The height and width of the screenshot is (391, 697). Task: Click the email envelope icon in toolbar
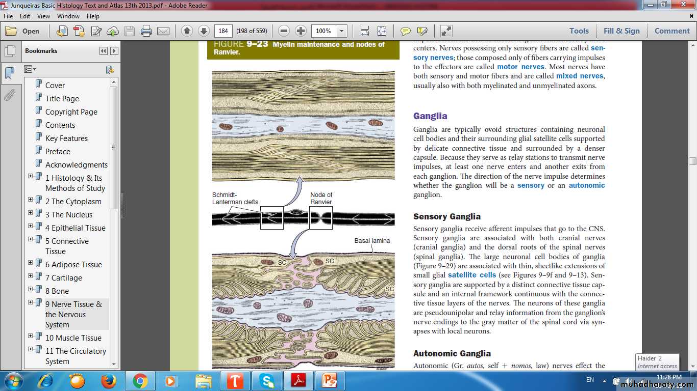(x=163, y=31)
